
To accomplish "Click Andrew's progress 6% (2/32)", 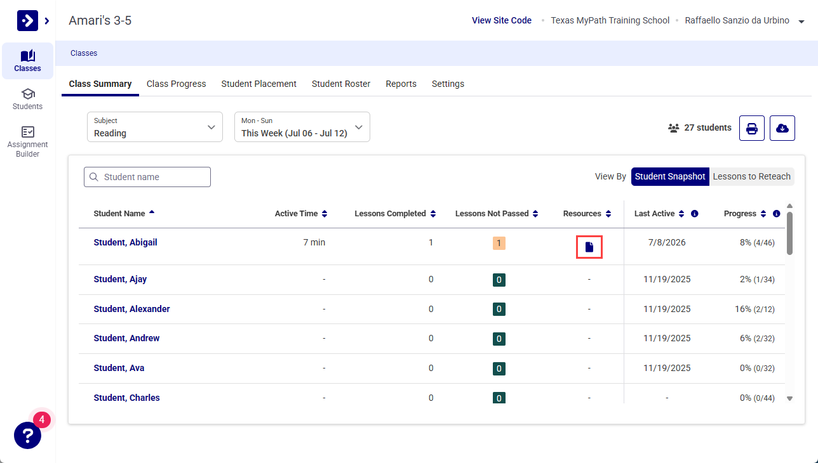I will tap(757, 338).
